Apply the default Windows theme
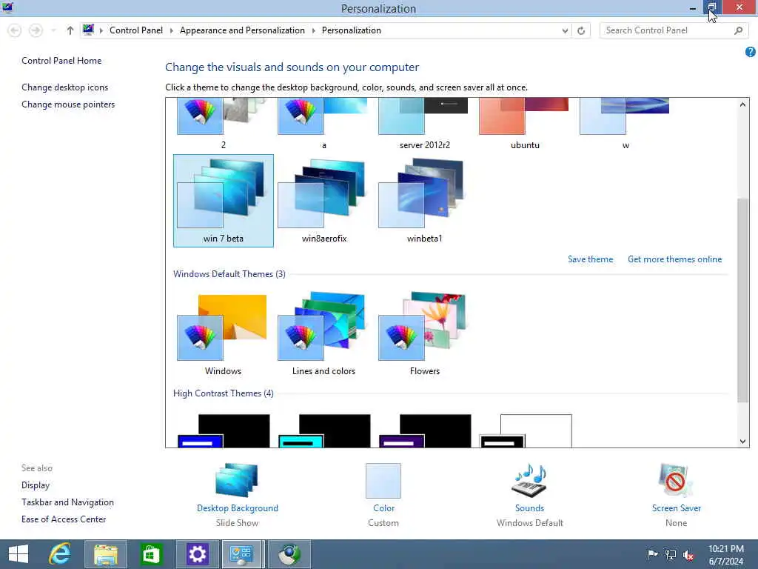The image size is (758, 569). point(224,334)
